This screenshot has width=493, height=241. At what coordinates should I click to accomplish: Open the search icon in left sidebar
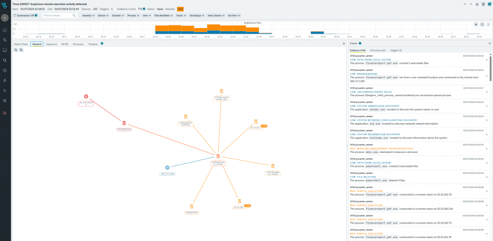[x=5, y=60]
